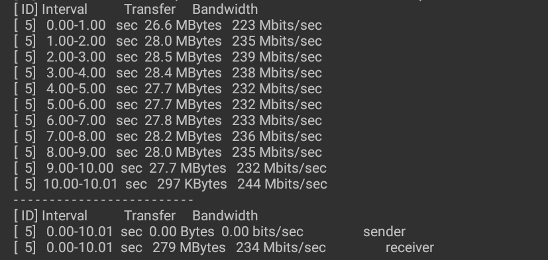Click the 9.00-10.00 interval row
Viewport: 548px width, 260px height.
(170, 168)
